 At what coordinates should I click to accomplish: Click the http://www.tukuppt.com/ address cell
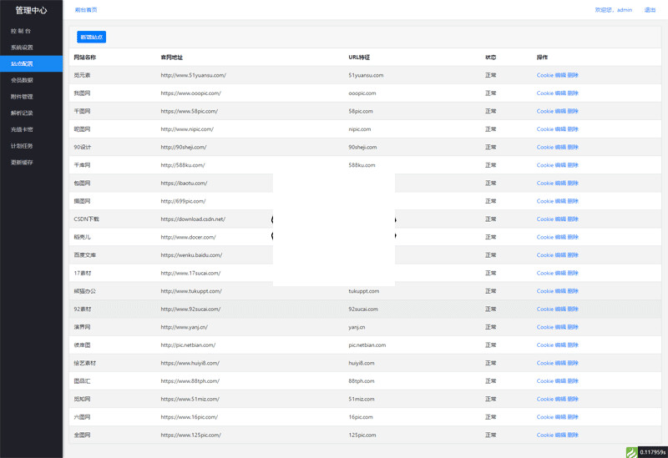pos(191,291)
